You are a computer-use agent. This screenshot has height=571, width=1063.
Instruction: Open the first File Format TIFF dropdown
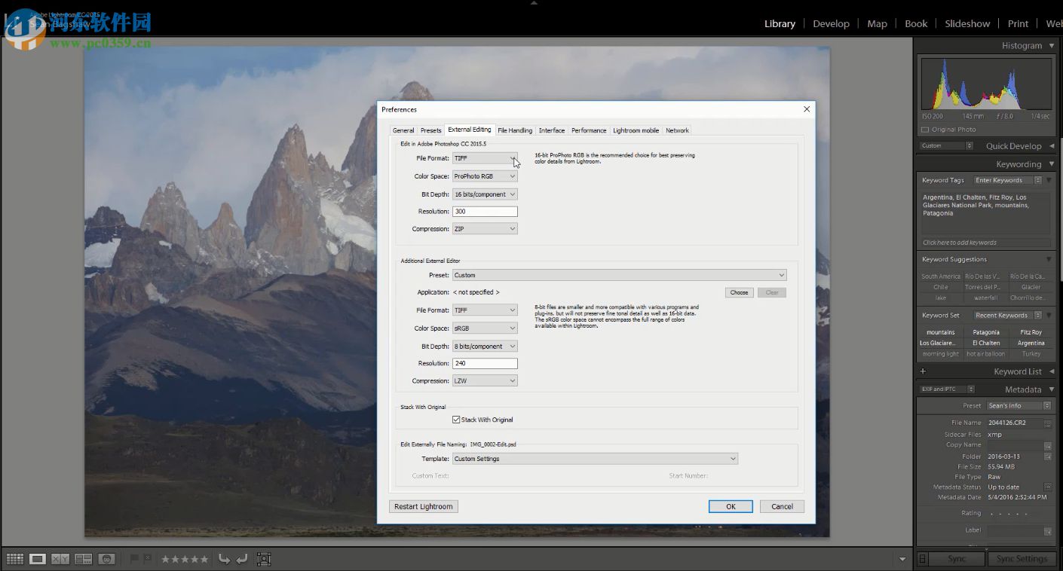pos(485,158)
